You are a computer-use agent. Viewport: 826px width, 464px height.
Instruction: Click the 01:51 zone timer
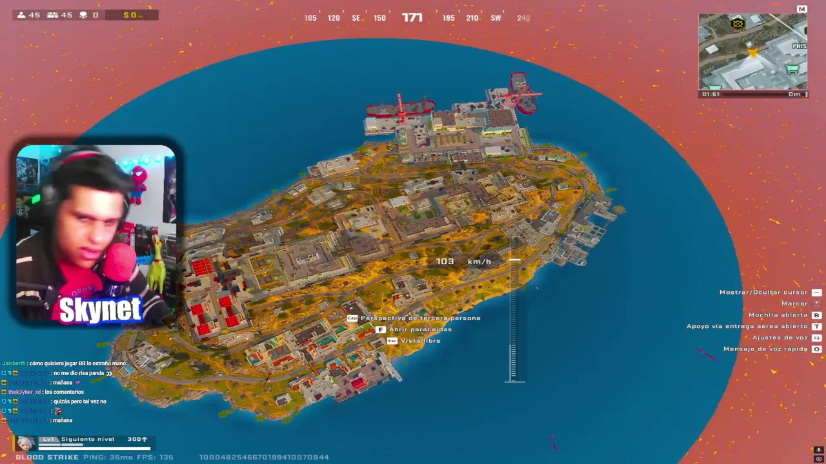(x=711, y=94)
